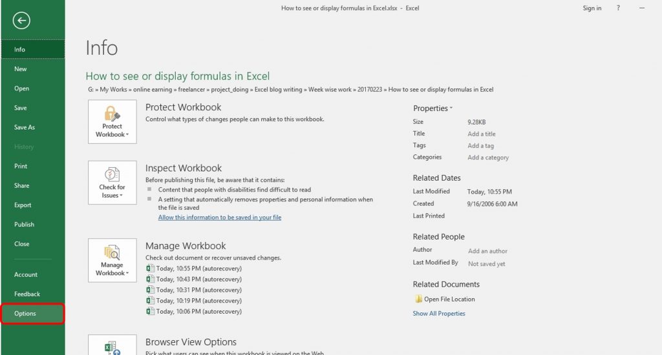Select Open in the backstage menu
Screen dimensions: 662x355
click(x=33, y=88)
